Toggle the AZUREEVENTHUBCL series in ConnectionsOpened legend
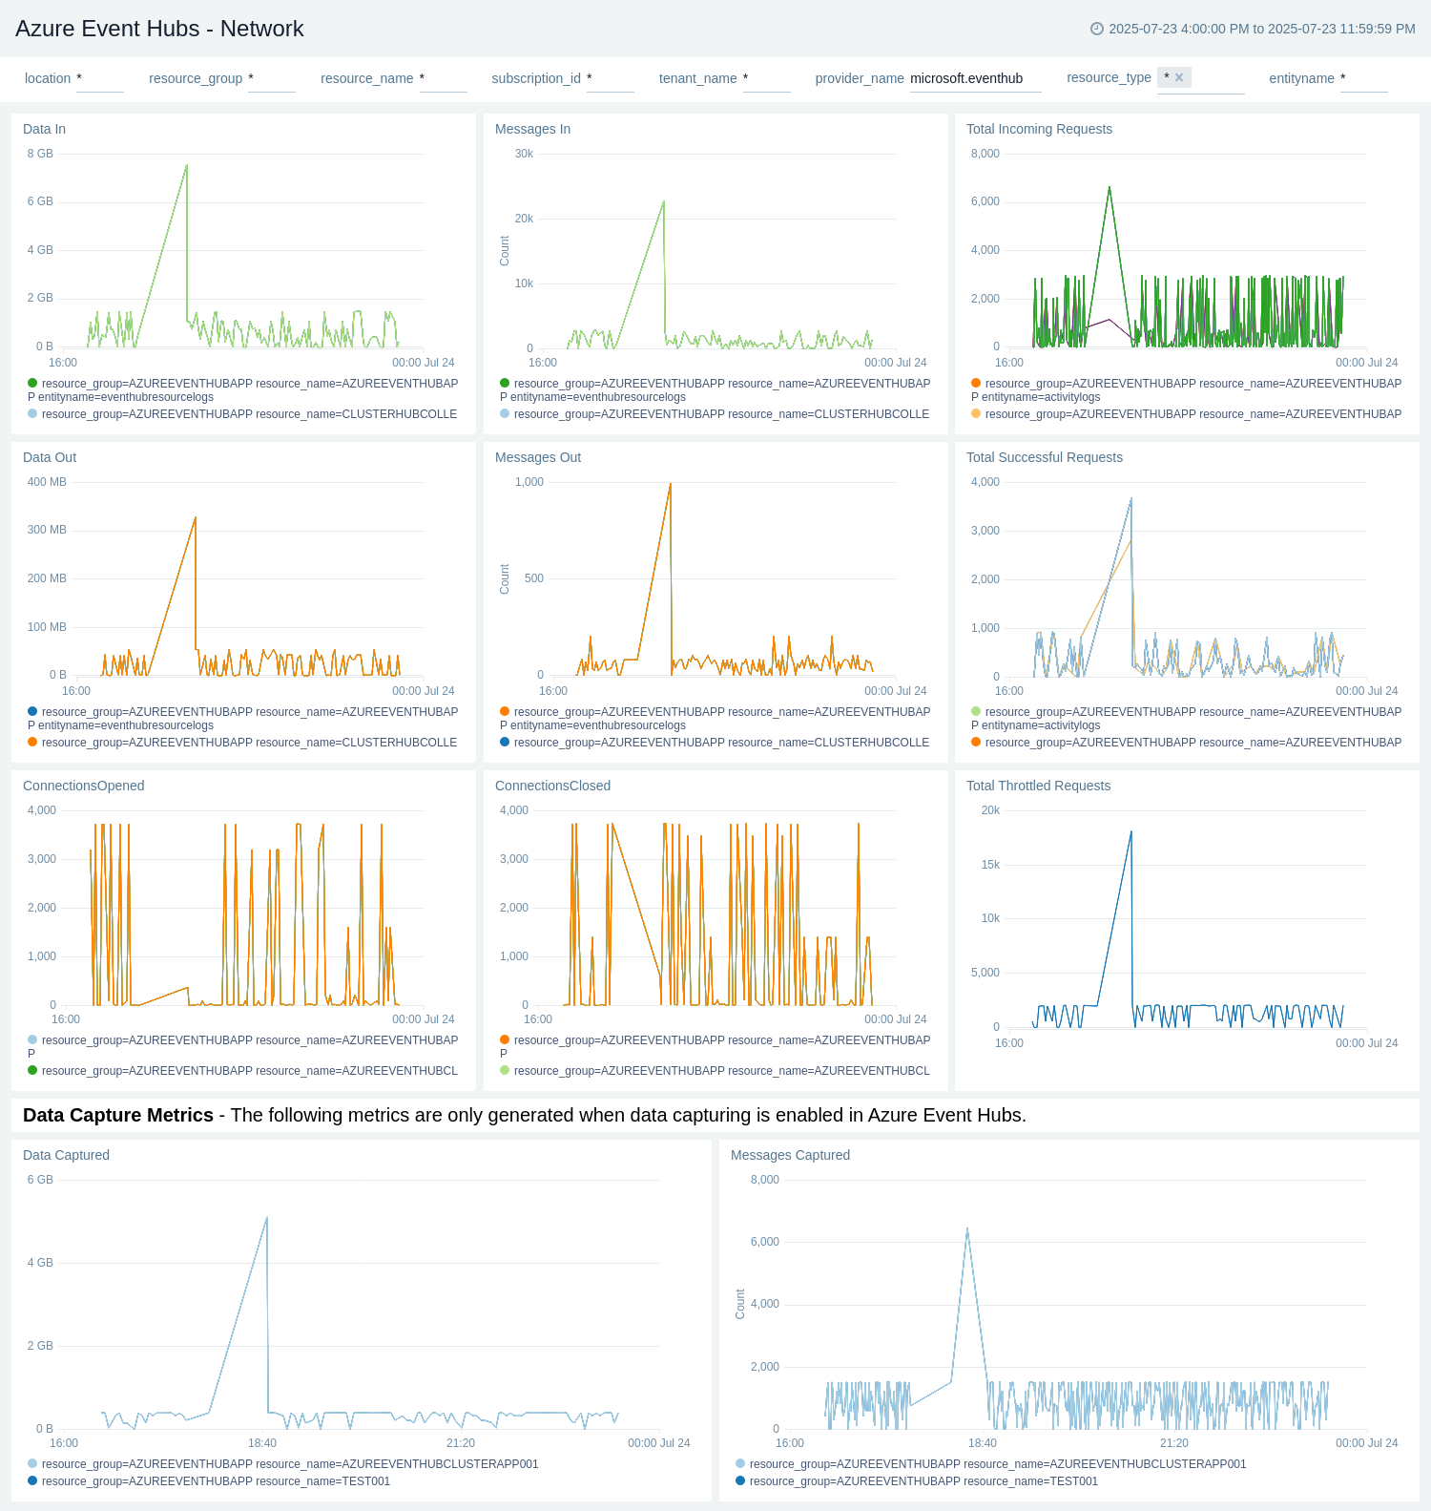 tap(243, 1071)
